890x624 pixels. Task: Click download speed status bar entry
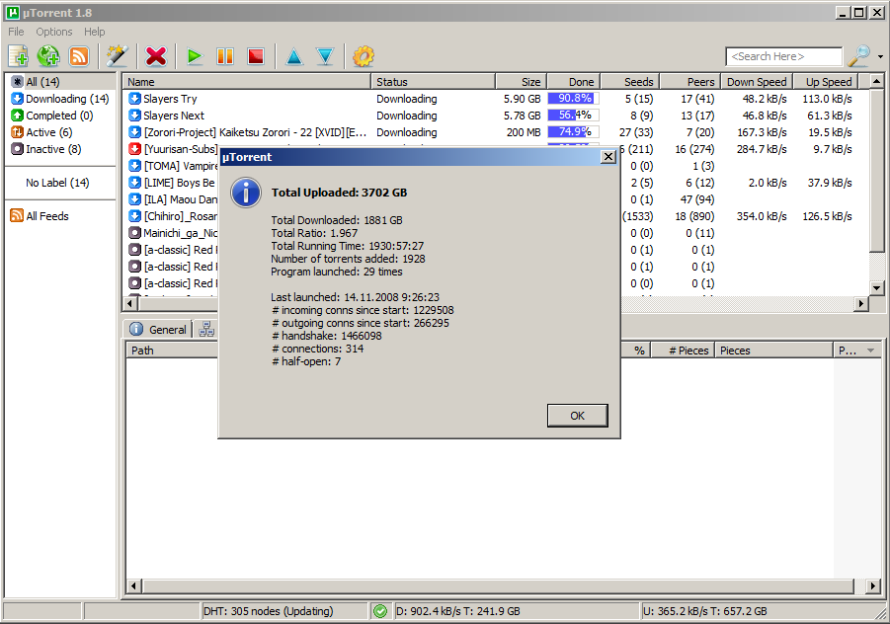(516, 611)
